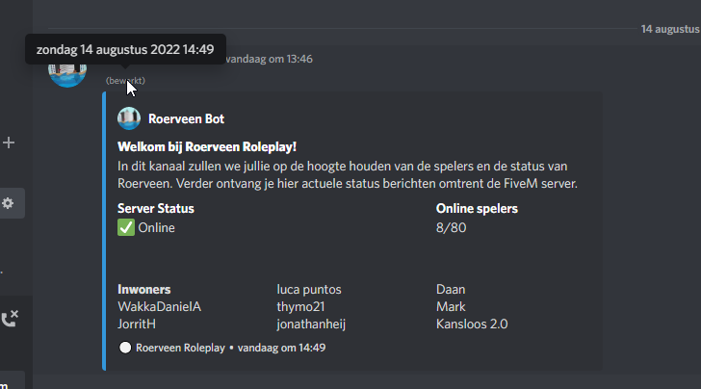The height and width of the screenshot is (389, 701).
Task: Click the phone disconnect icon
Action: click(10, 320)
